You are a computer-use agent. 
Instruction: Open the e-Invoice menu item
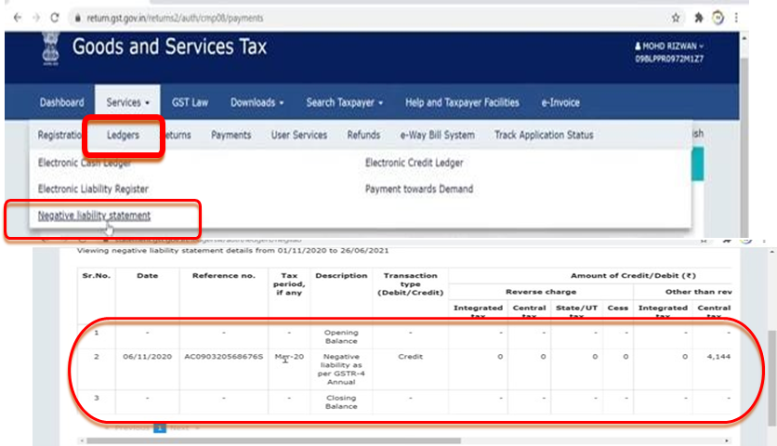560,102
